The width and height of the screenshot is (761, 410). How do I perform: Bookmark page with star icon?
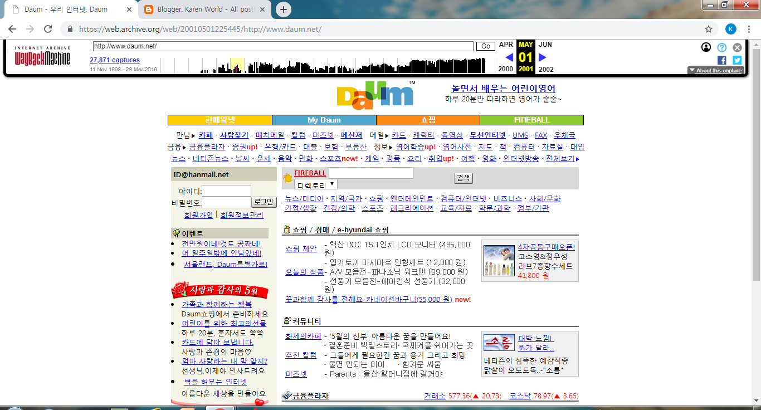pos(709,29)
